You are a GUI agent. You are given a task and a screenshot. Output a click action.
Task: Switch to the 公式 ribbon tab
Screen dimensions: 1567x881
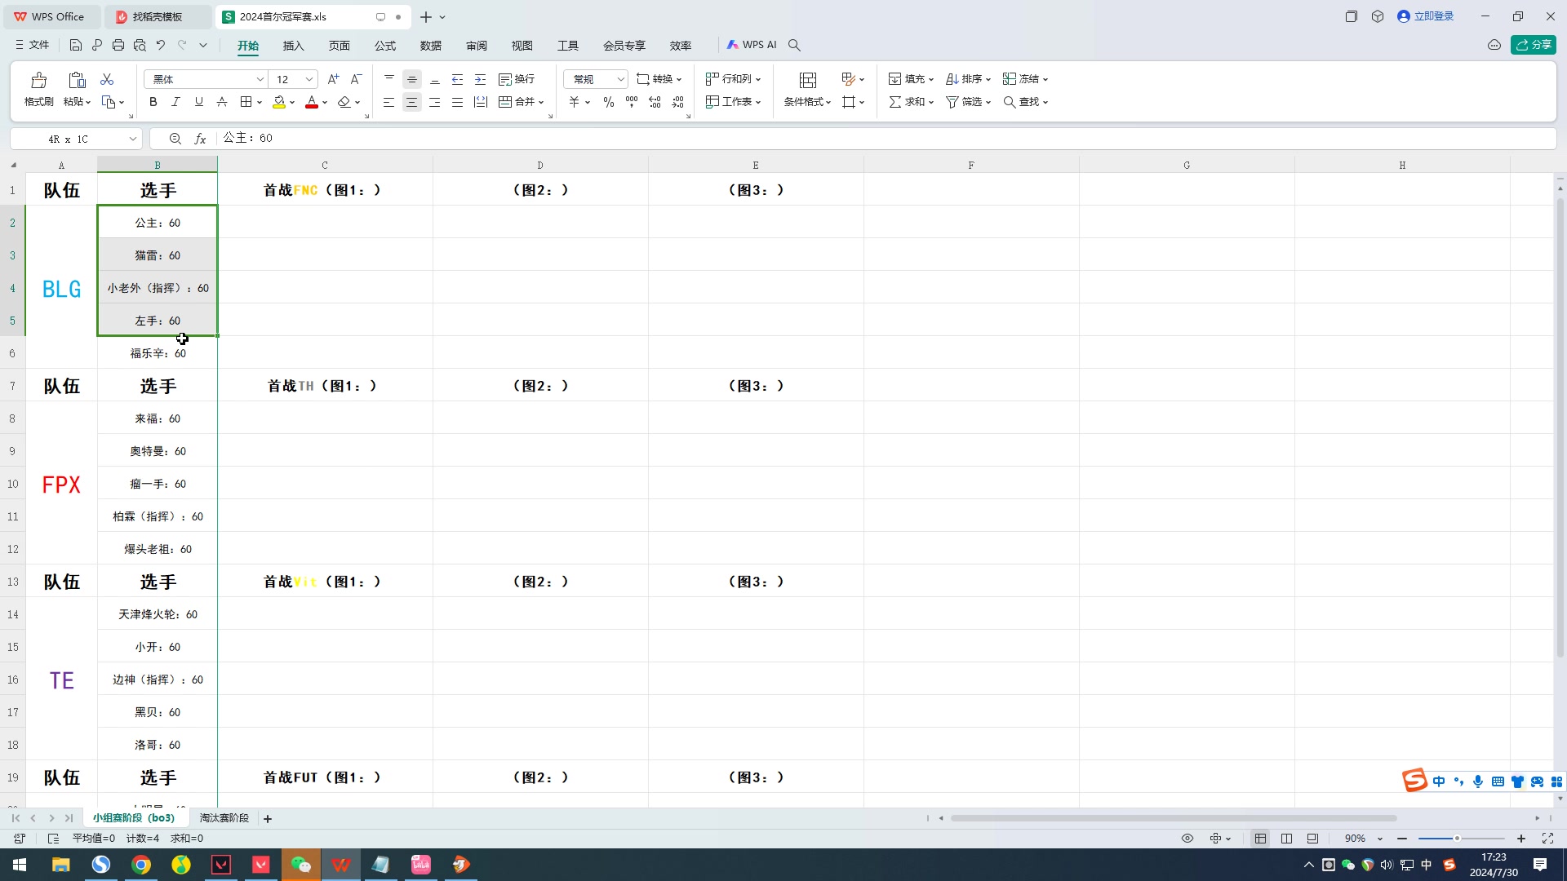385,46
